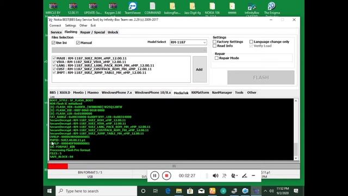Screen dimensions: 348x196
Task: Uncheck the CUST pack file entry
Action: [x=54, y=69]
